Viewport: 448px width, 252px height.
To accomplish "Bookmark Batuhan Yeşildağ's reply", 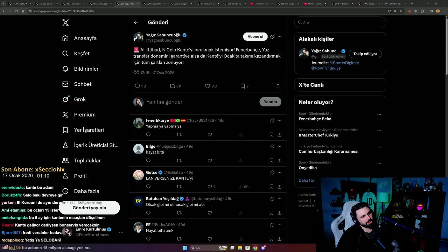I will pos(271,213).
